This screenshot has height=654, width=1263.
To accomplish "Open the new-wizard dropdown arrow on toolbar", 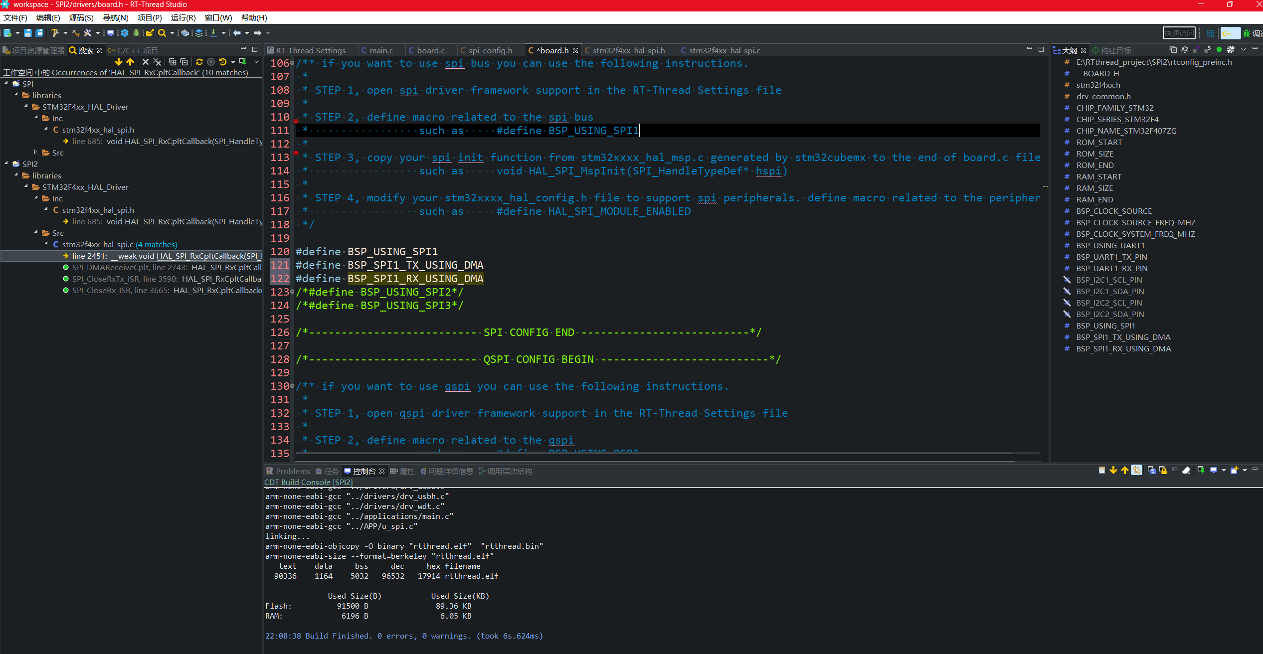I will point(17,33).
